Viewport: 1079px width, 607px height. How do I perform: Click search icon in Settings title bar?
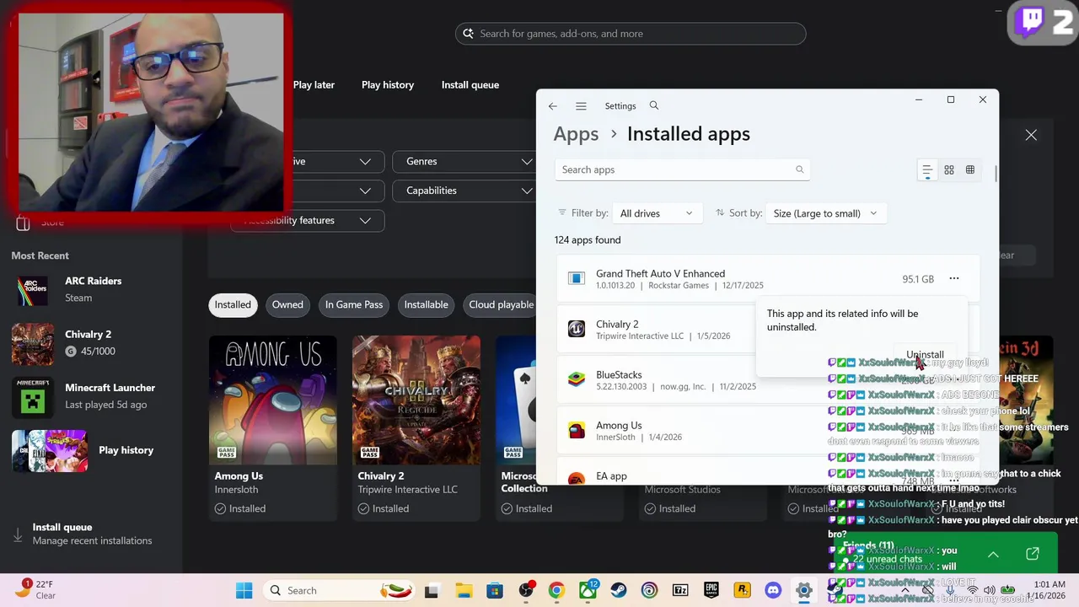(x=654, y=105)
